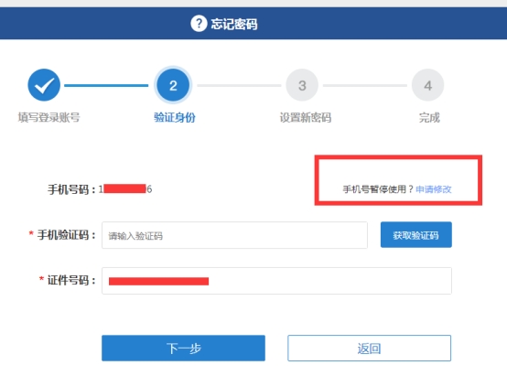Click the 忘记密码 header title
This screenshot has width=507, height=376.
[x=234, y=24]
